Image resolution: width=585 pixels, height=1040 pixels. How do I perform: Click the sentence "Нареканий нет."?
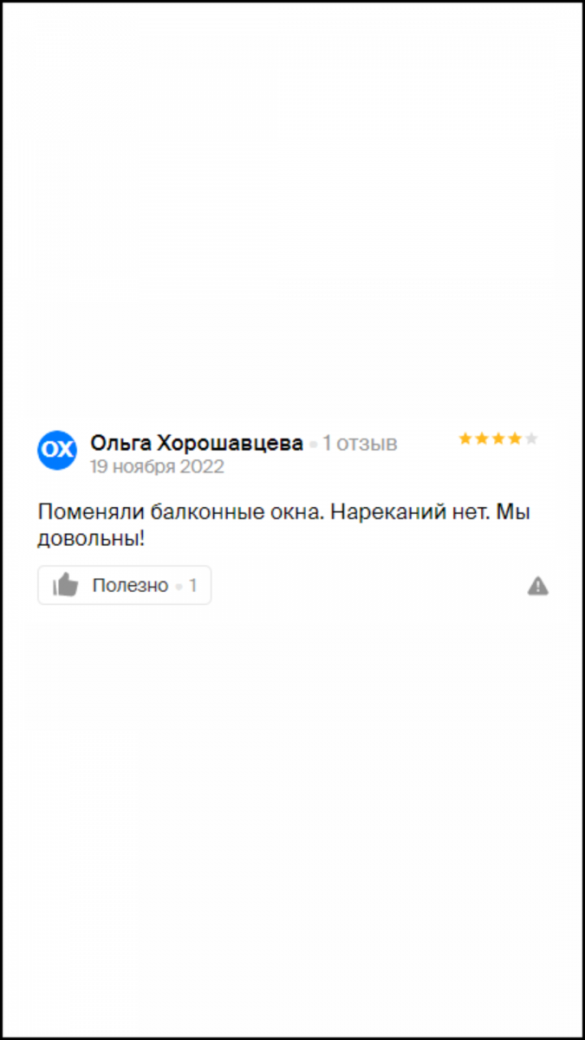click(x=411, y=512)
